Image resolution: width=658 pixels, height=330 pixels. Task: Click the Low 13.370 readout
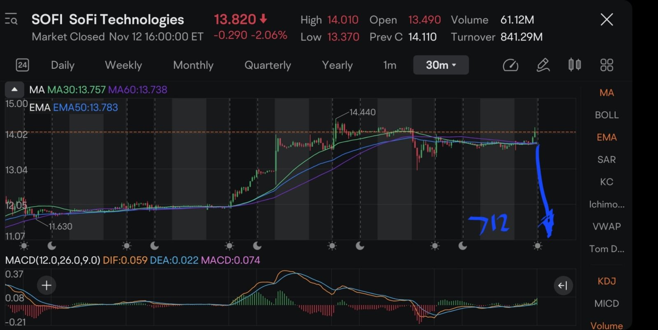330,37
